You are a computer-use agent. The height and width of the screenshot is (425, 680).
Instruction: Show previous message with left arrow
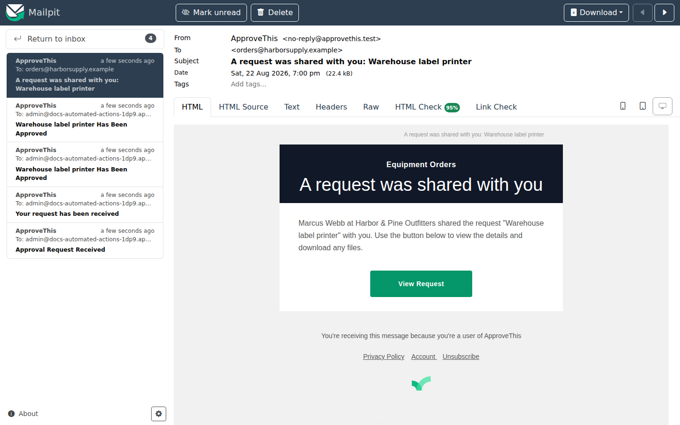(x=643, y=13)
